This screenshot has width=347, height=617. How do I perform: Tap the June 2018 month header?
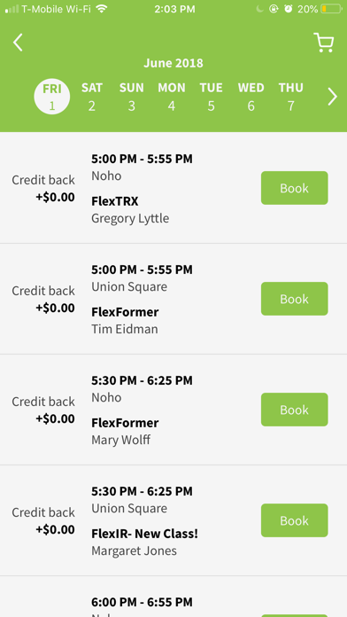point(173,63)
